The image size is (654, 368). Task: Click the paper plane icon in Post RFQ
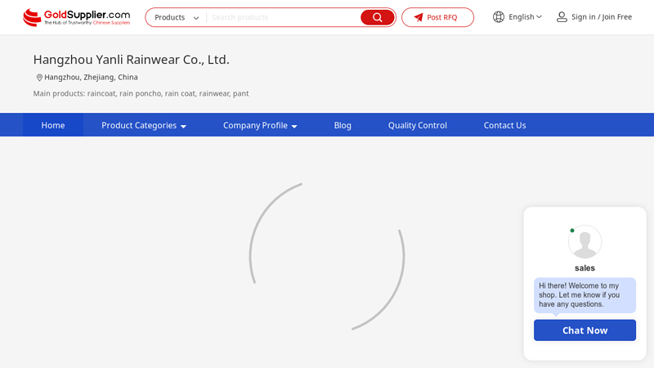419,17
